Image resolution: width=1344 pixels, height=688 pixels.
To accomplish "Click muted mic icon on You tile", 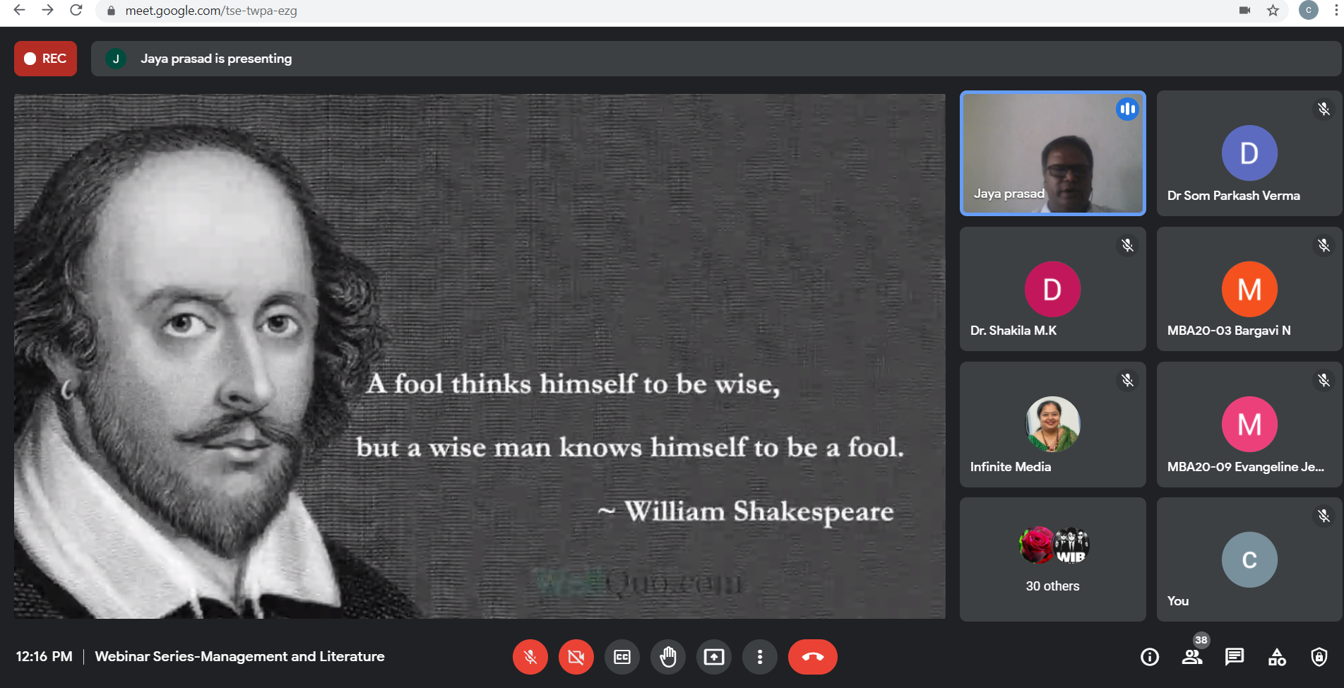I will point(1324,516).
